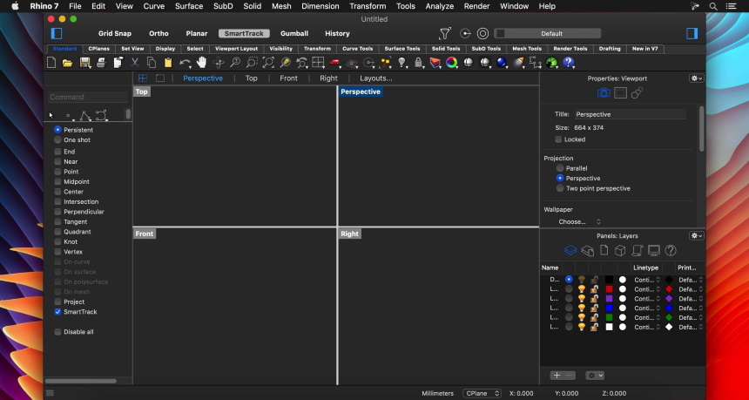
Task: Click the selection filter funnel icon
Action: (x=445, y=33)
